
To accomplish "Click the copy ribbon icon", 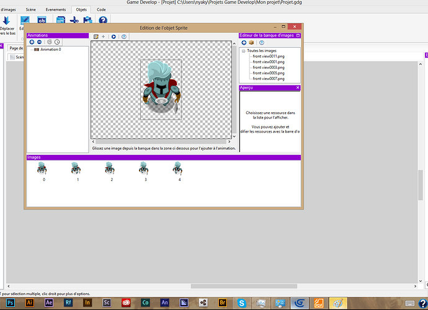I will pos(61,20).
